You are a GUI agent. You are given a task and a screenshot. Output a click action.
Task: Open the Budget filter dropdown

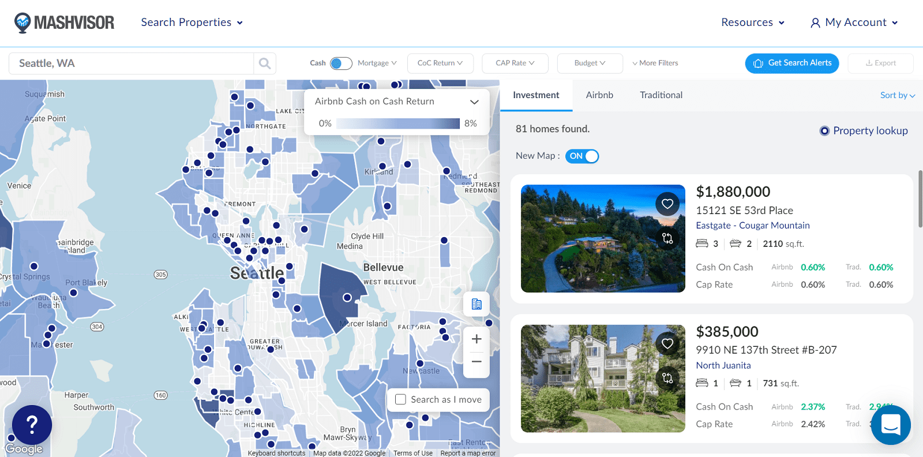[x=590, y=63]
